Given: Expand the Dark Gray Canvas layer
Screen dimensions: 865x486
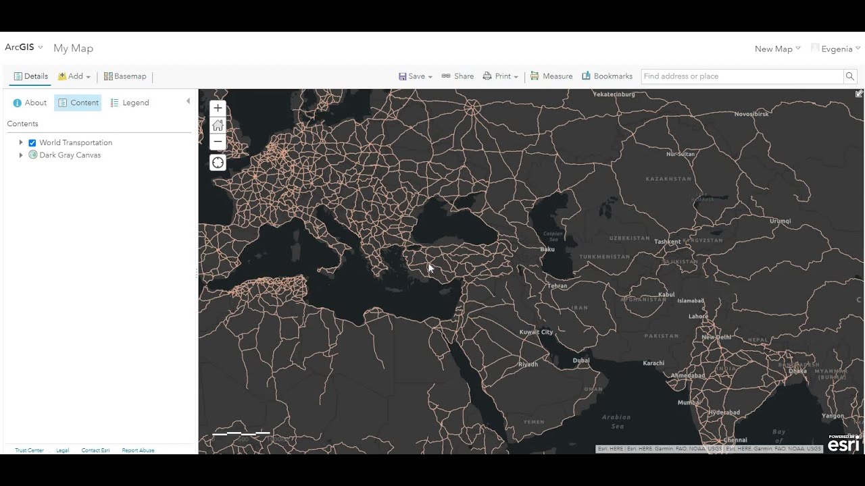Looking at the screenshot, I should pos(21,155).
